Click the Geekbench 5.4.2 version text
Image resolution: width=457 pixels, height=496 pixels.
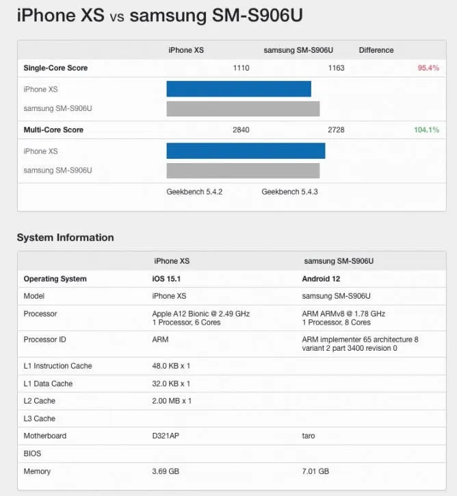point(194,192)
